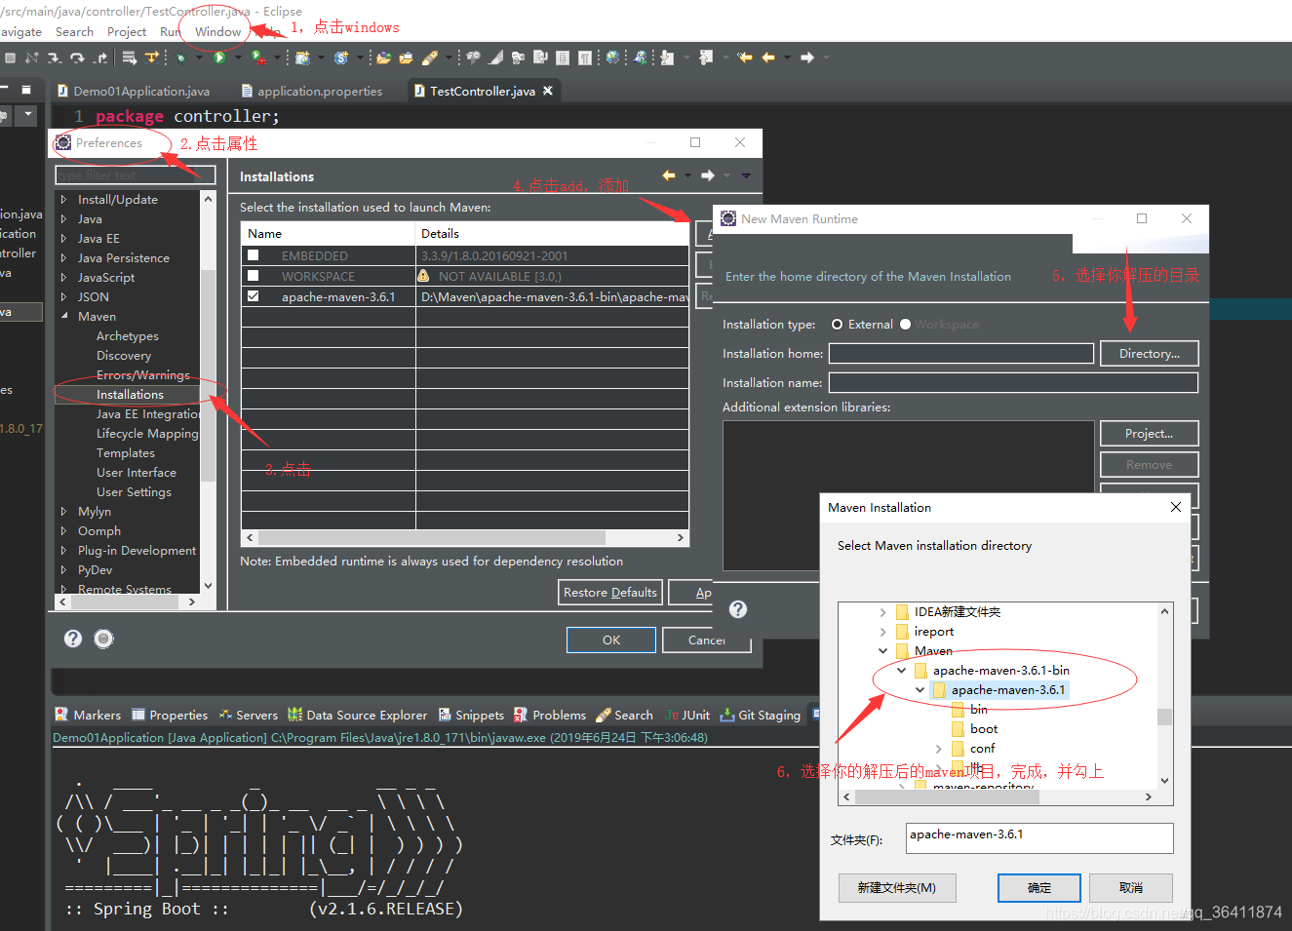1292x931 pixels.
Task: Click the Open Task icon in the toolbar
Action: tap(406, 58)
